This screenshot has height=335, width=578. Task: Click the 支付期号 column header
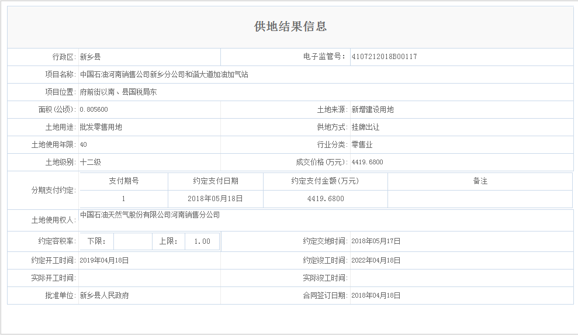[x=124, y=181]
